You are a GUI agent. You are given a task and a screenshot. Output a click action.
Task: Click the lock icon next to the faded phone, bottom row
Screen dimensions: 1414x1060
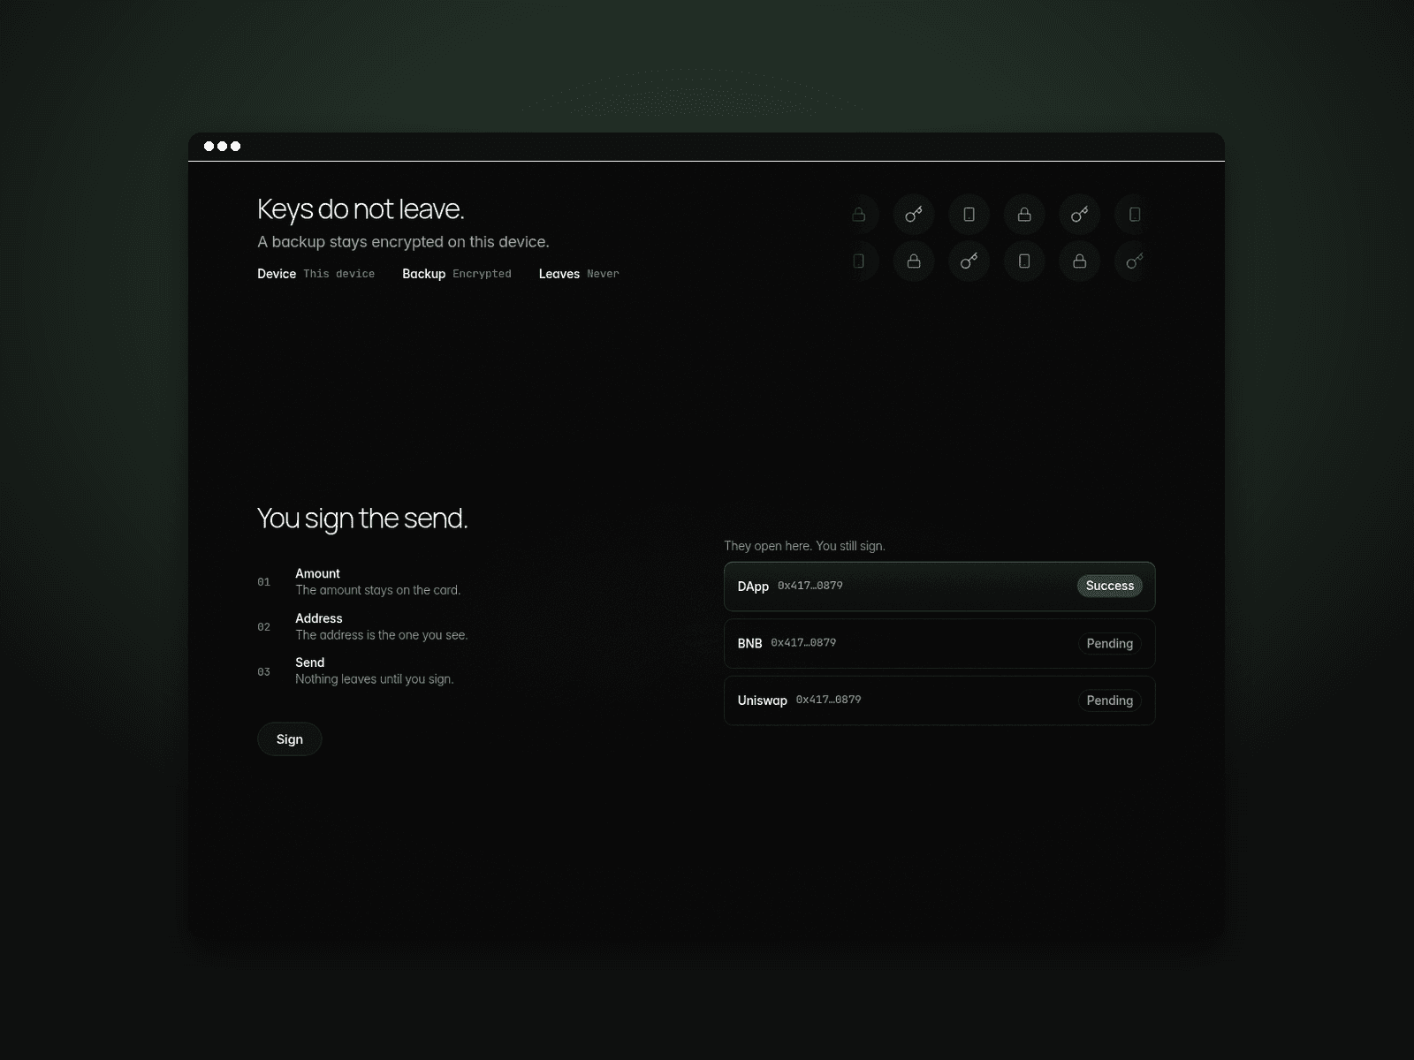tap(914, 261)
